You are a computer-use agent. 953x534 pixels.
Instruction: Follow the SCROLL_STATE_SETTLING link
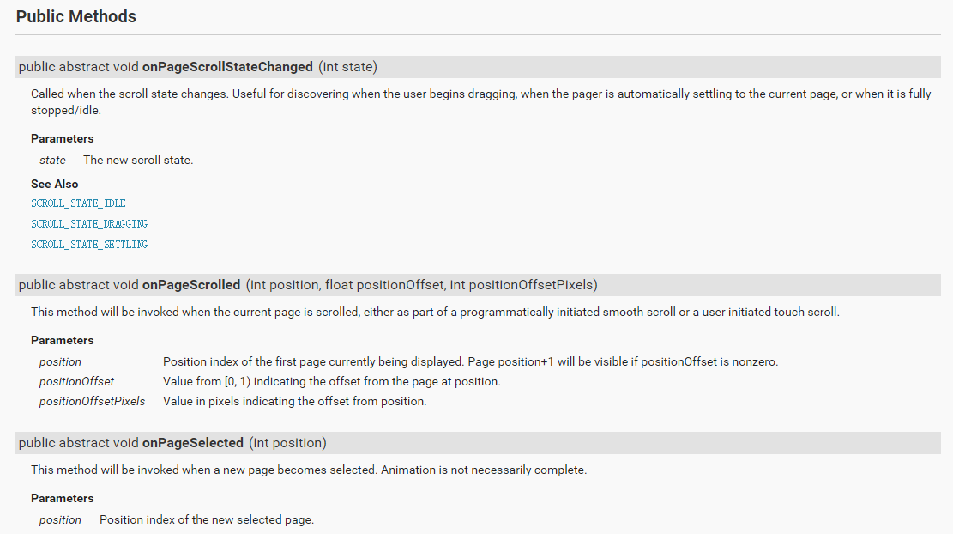pyautogui.click(x=89, y=245)
